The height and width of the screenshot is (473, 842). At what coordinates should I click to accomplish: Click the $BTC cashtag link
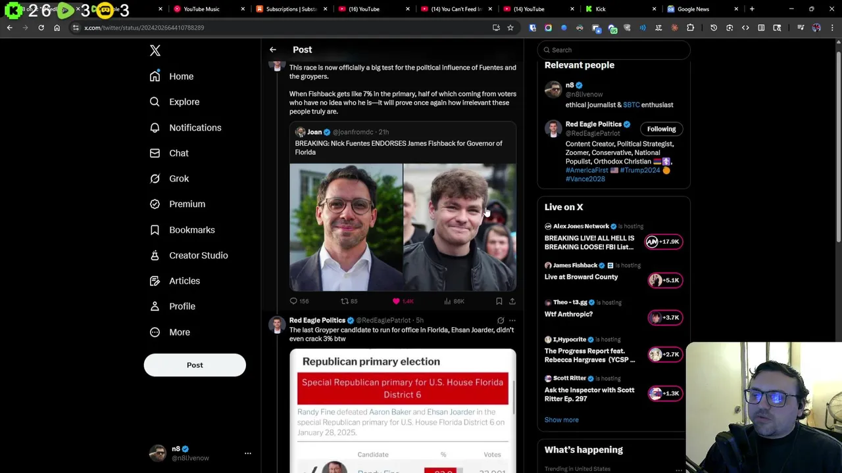(x=631, y=105)
